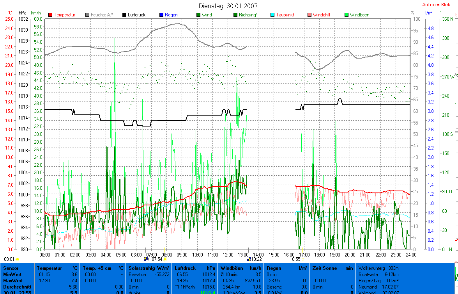Select the Luftdruck hPa header in data table
This screenshot has width=458, height=294.
(194, 268)
